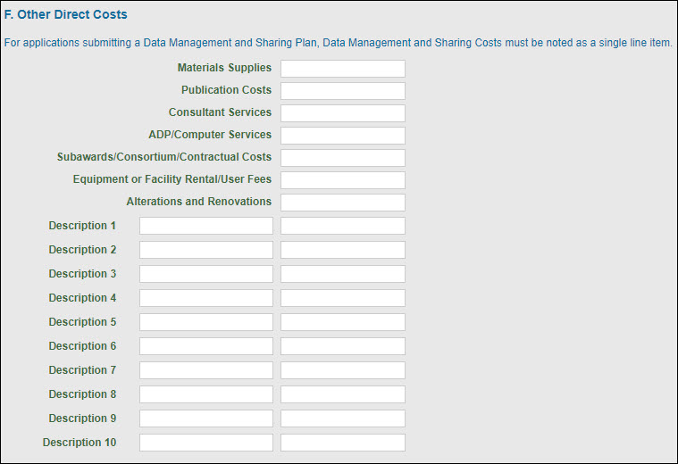678x464 pixels.
Task: Click the Publication Costs amount field
Action: coord(342,91)
